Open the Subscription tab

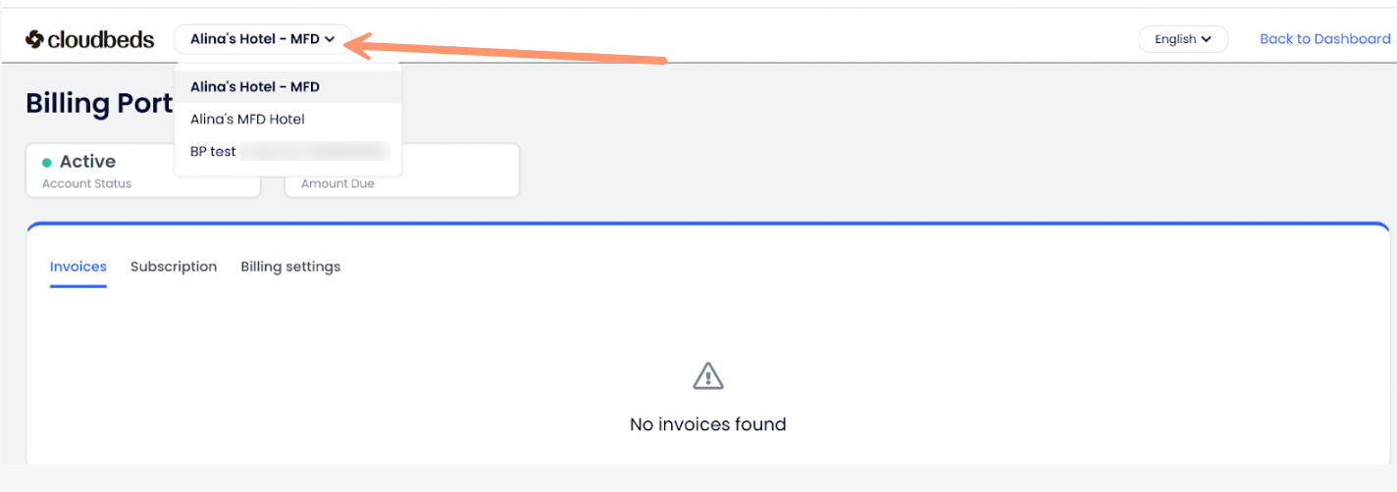tap(174, 267)
